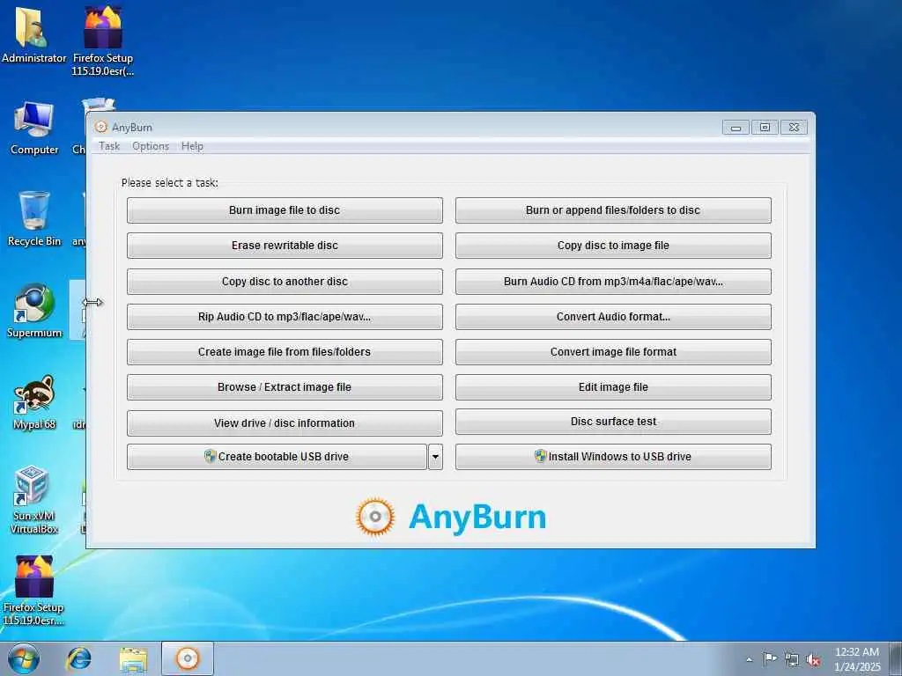Viewport: 902px width, 676px height.
Task: Choose Copy disc to image file
Action: pyautogui.click(x=613, y=246)
